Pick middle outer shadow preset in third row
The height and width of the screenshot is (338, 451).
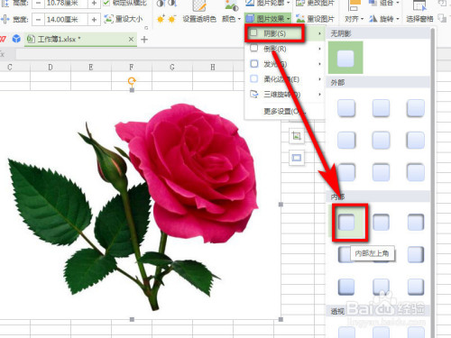click(381, 172)
